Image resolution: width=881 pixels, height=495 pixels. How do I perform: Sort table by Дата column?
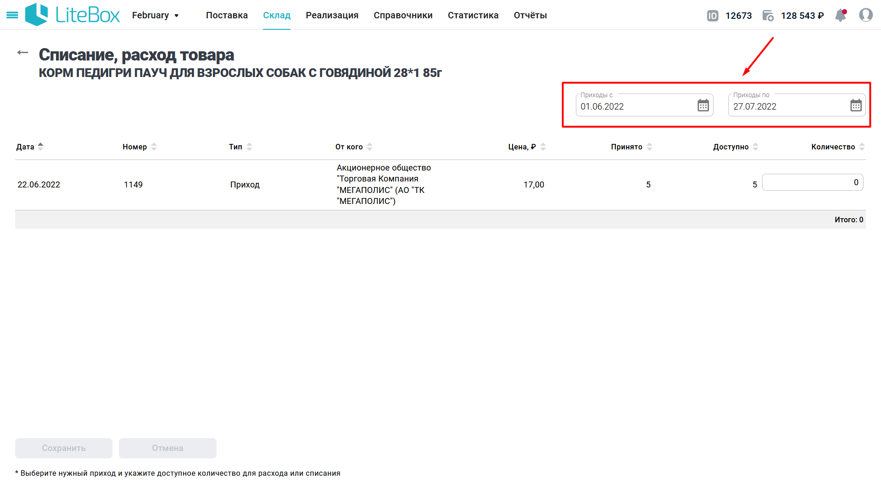click(x=30, y=147)
